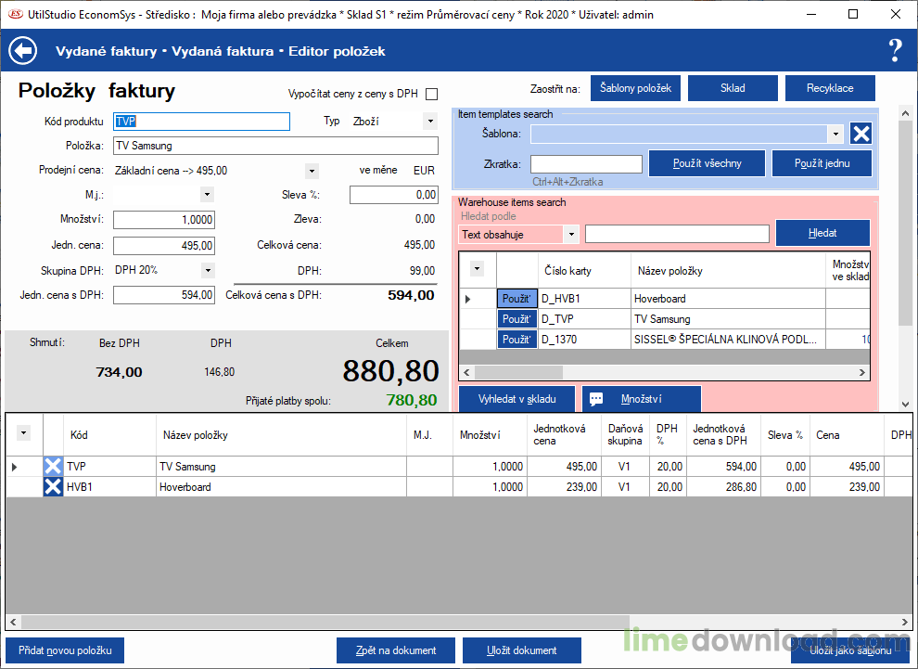918x669 pixels.
Task: Click the Jedn. cena input field
Action: (164, 246)
